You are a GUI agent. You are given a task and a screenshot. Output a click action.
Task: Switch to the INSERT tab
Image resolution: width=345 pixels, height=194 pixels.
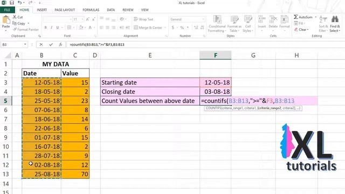42,10
